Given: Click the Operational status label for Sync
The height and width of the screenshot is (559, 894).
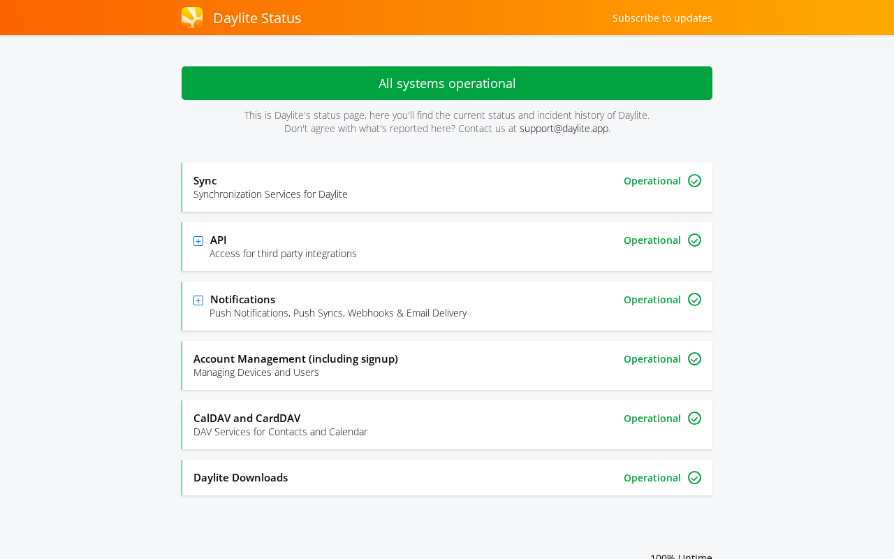Looking at the screenshot, I should click(x=652, y=181).
